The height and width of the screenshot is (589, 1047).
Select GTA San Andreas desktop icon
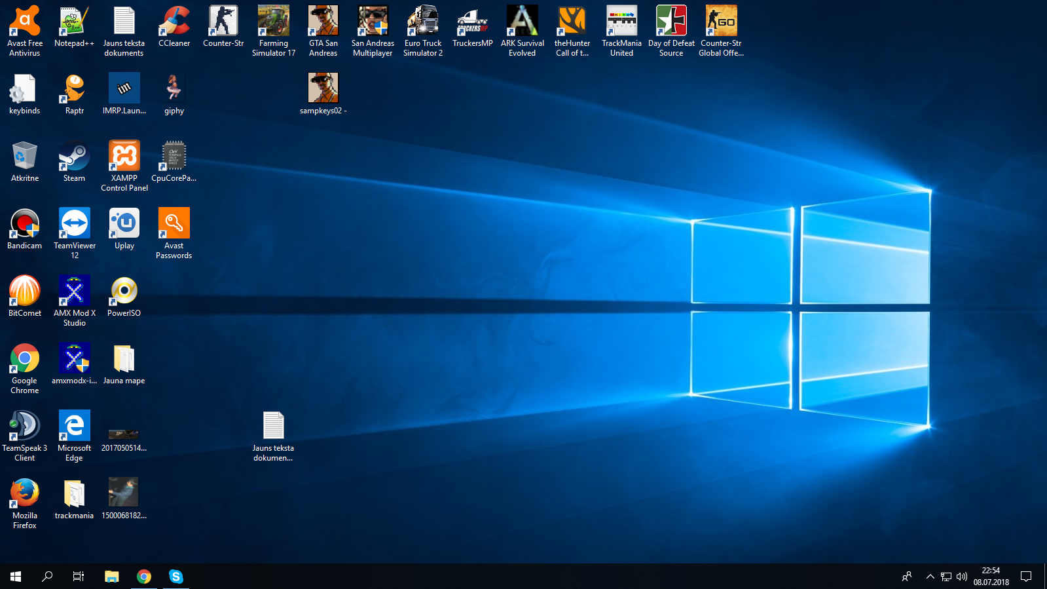[x=323, y=31]
